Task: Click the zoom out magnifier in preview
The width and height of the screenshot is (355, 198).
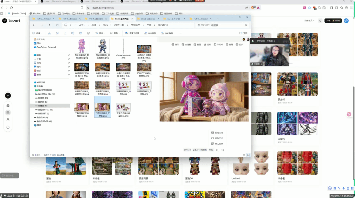Action: (223, 150)
